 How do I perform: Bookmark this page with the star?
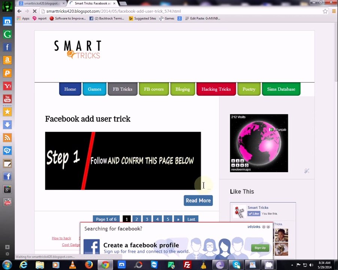[x=325, y=11]
